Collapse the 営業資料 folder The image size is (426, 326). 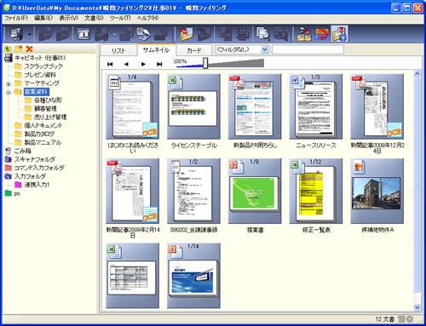pyautogui.click(x=9, y=92)
